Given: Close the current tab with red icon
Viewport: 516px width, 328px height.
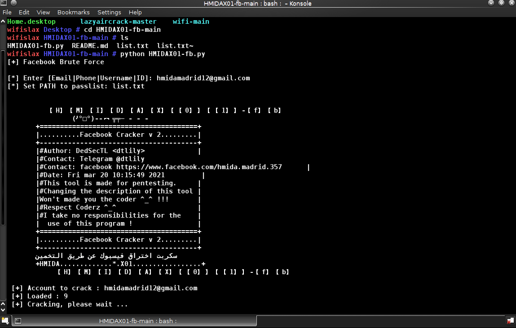Looking at the screenshot, I should (510, 321).
